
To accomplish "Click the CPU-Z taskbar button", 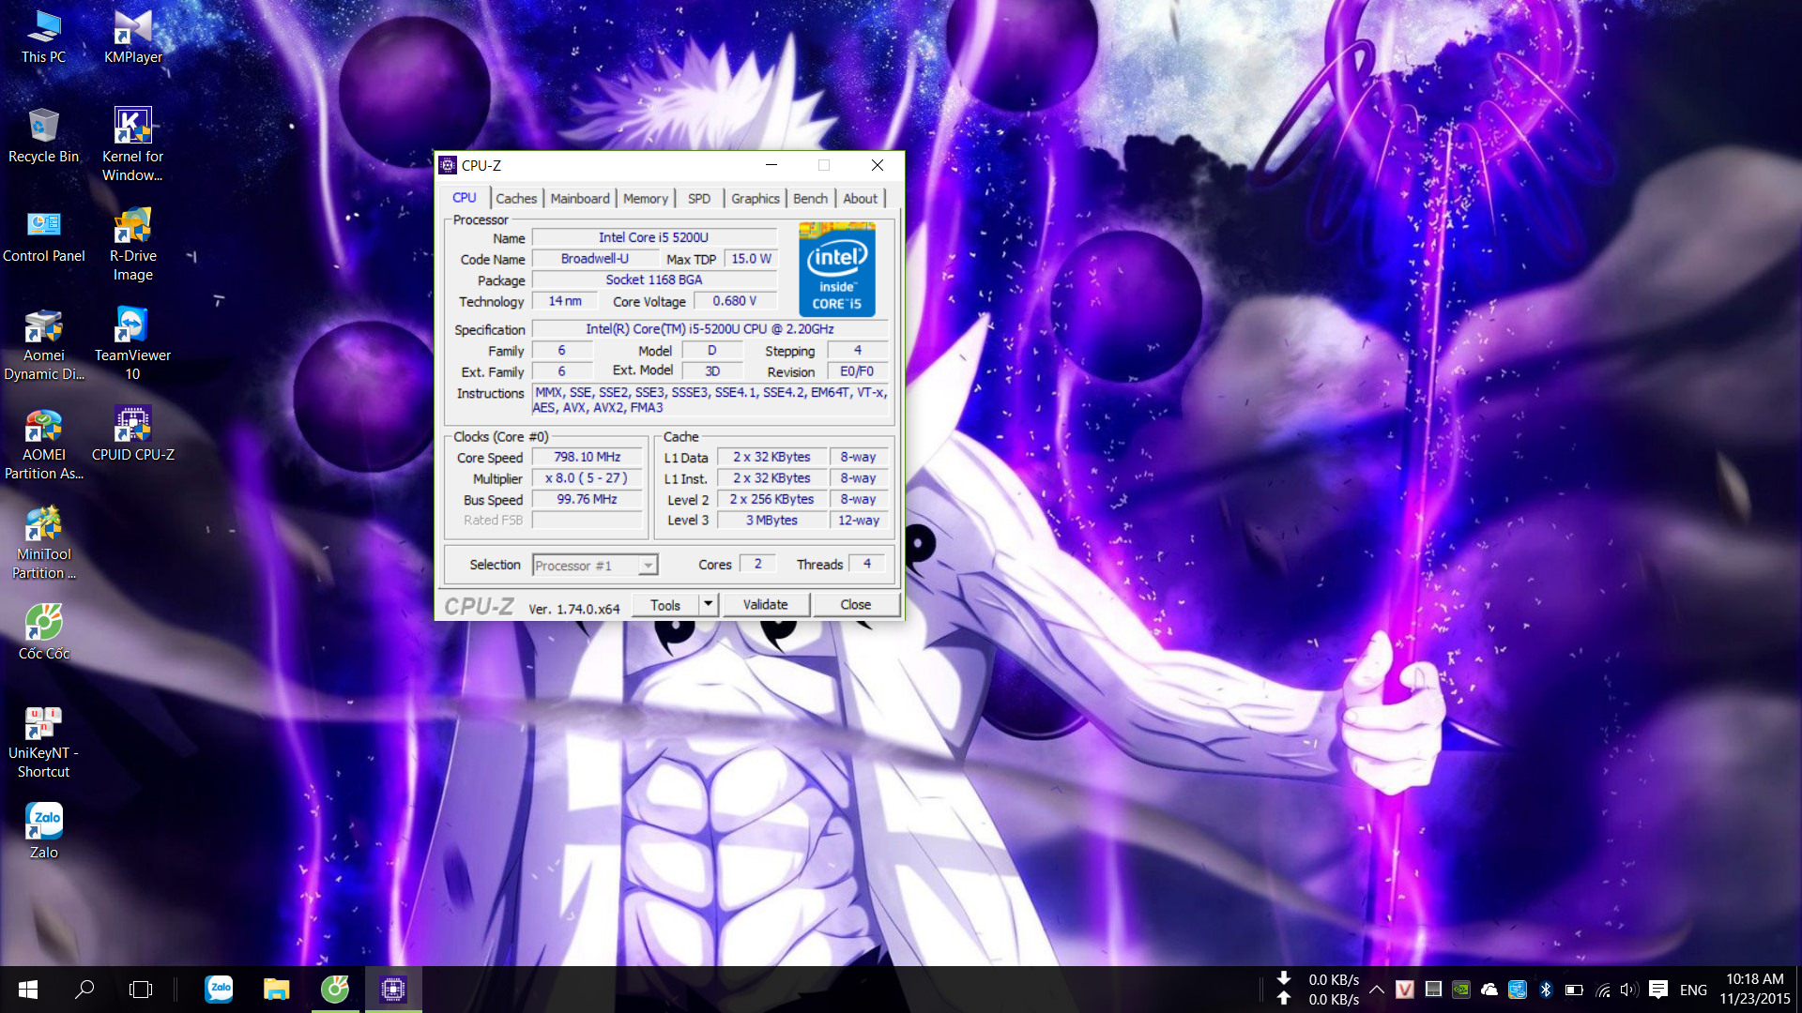I will (x=393, y=990).
